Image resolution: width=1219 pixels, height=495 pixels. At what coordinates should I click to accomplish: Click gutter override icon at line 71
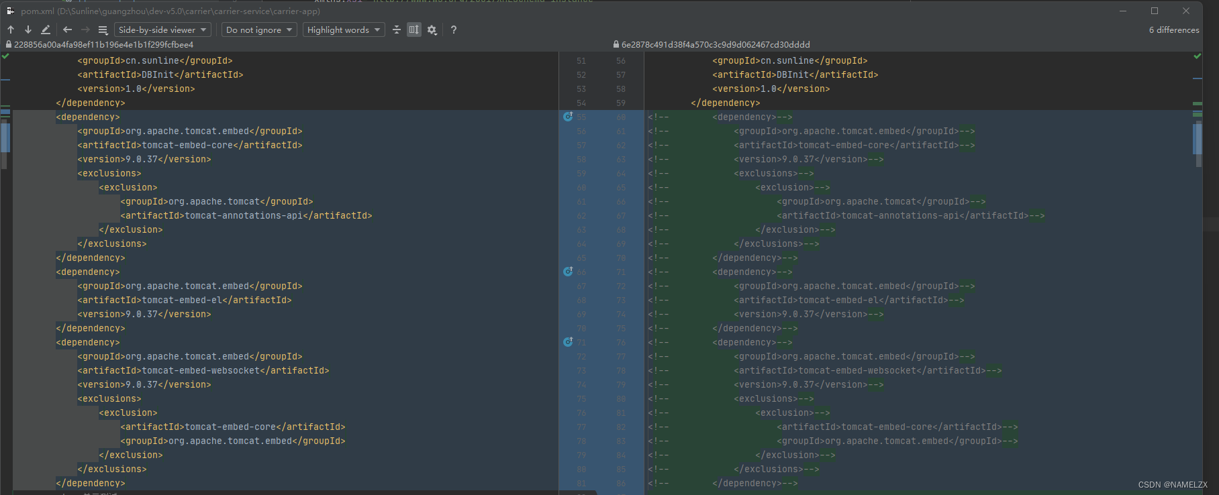pos(568,342)
